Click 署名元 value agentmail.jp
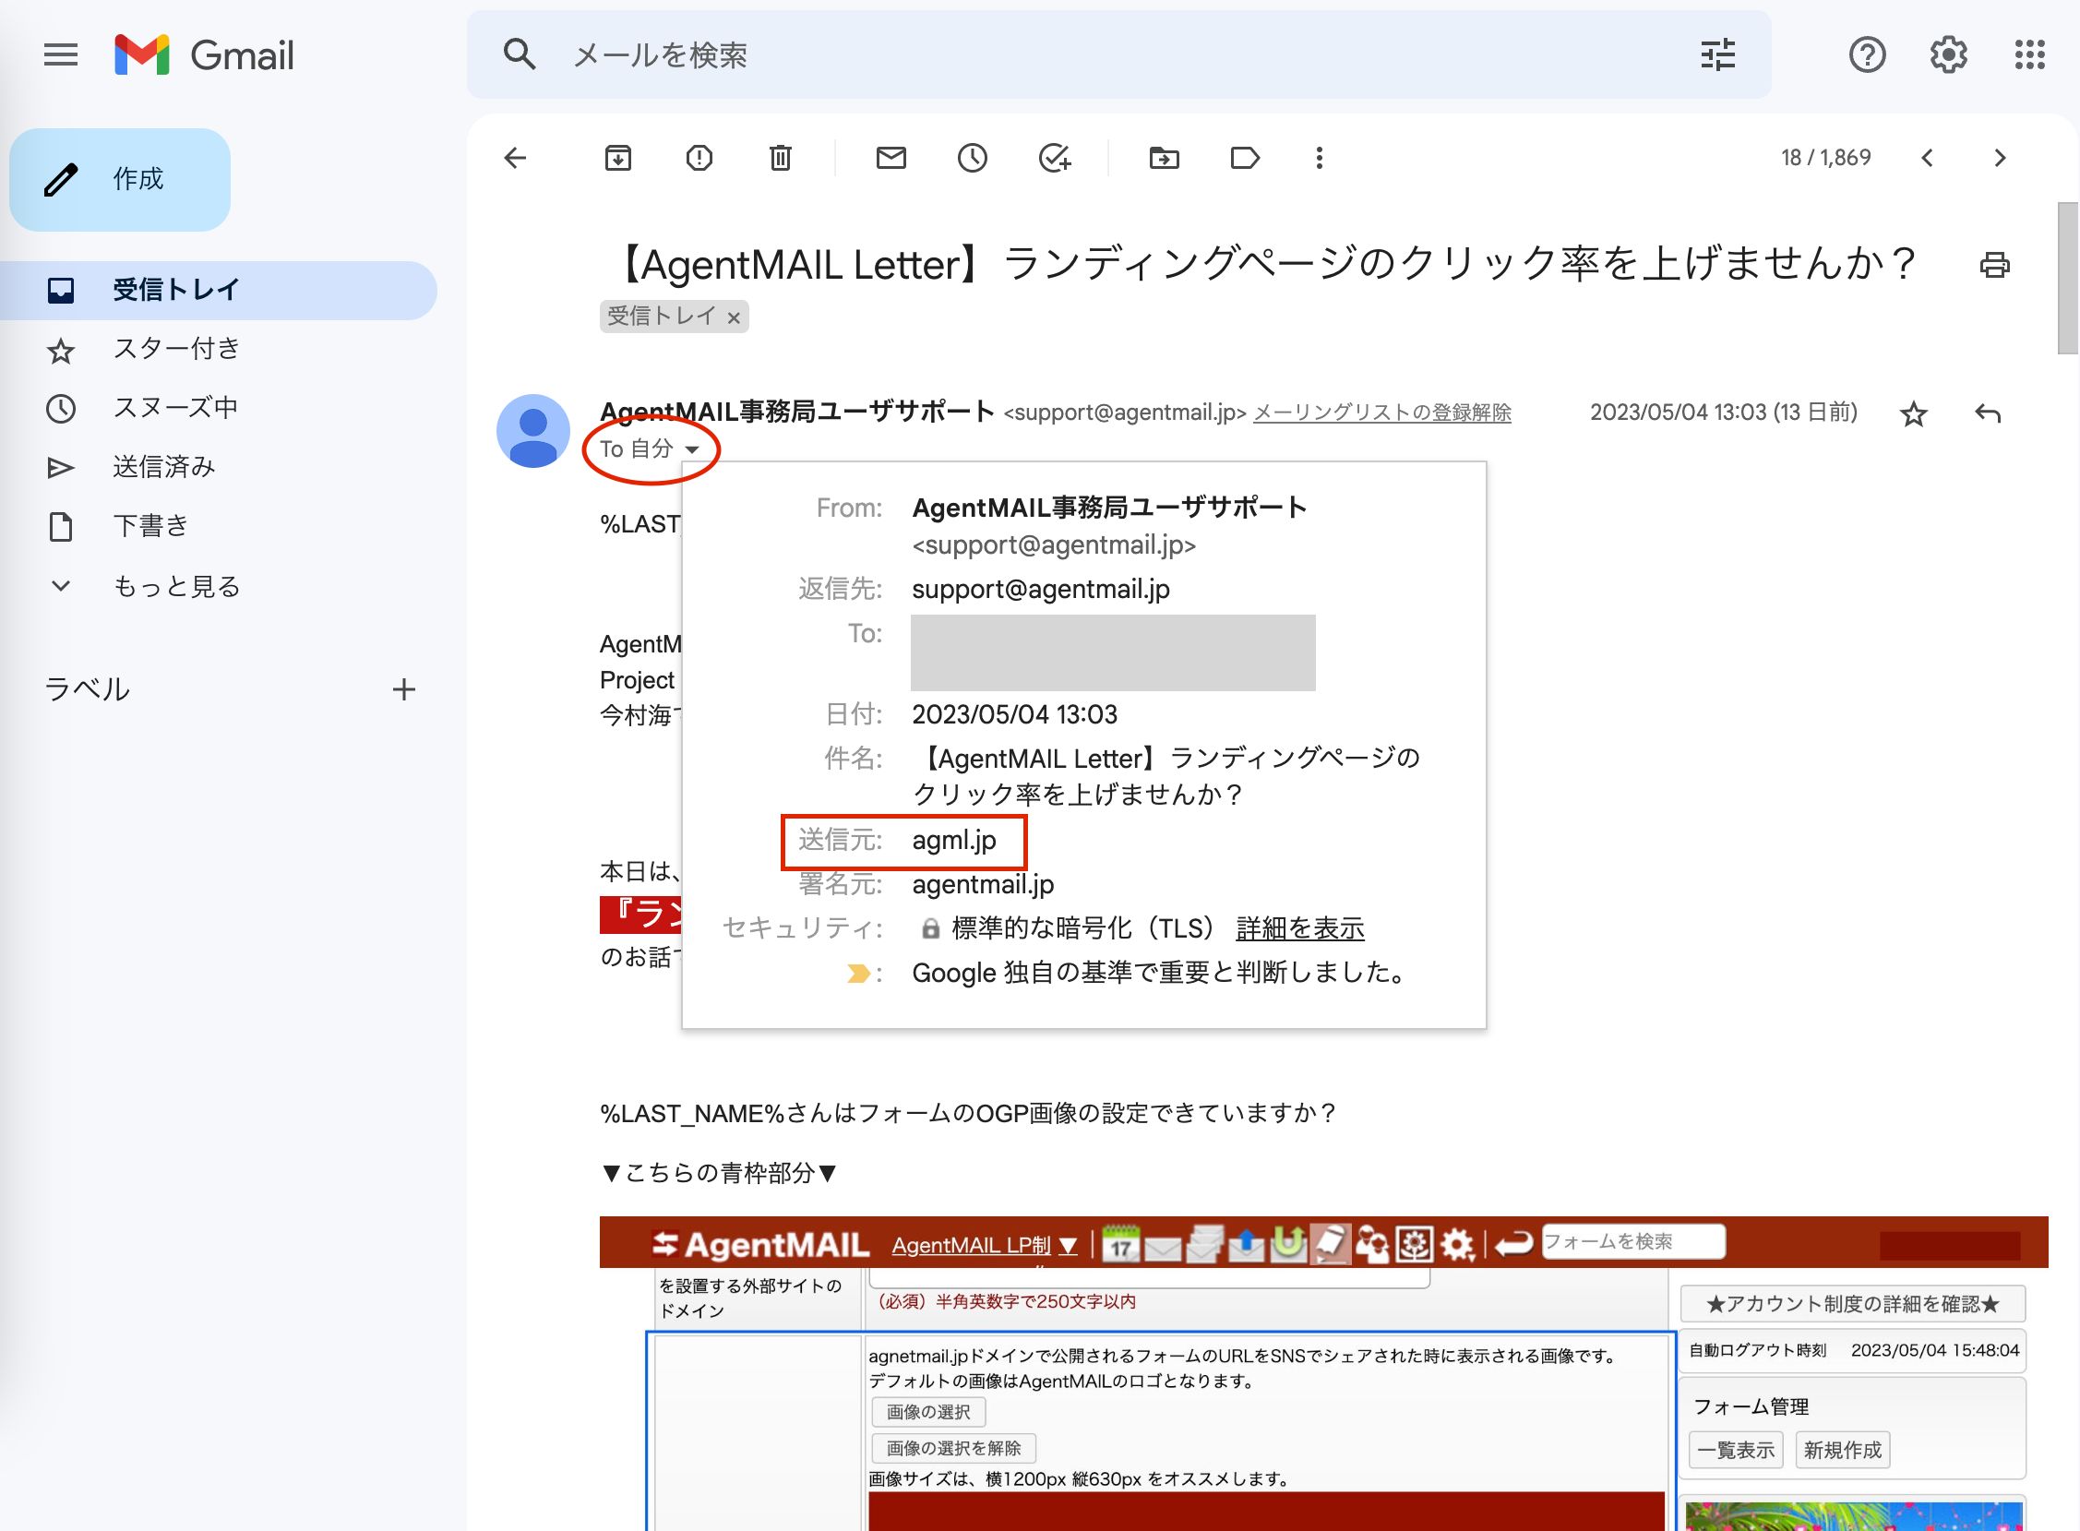The width and height of the screenshot is (2080, 1531). 982,884
